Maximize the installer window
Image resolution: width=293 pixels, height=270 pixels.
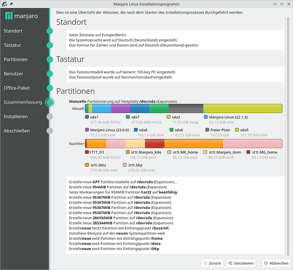[282, 4]
